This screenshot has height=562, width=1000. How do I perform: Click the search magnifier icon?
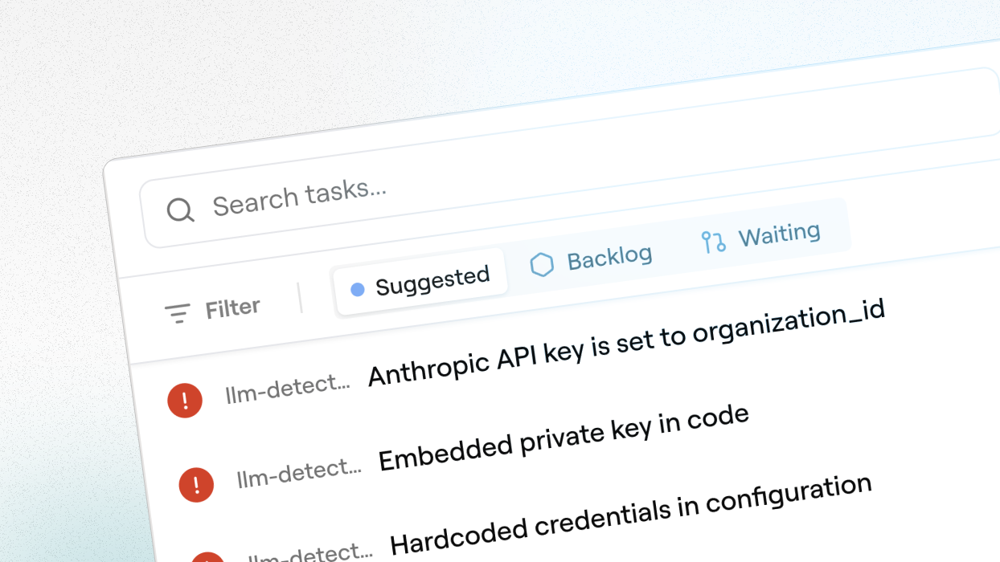(x=180, y=210)
